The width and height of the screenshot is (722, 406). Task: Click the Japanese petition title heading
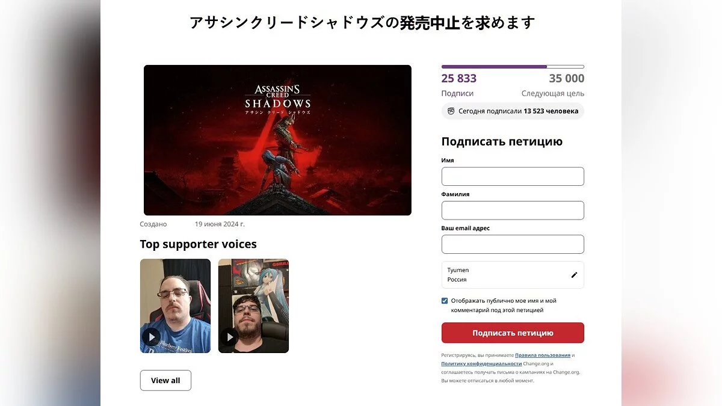click(362, 23)
